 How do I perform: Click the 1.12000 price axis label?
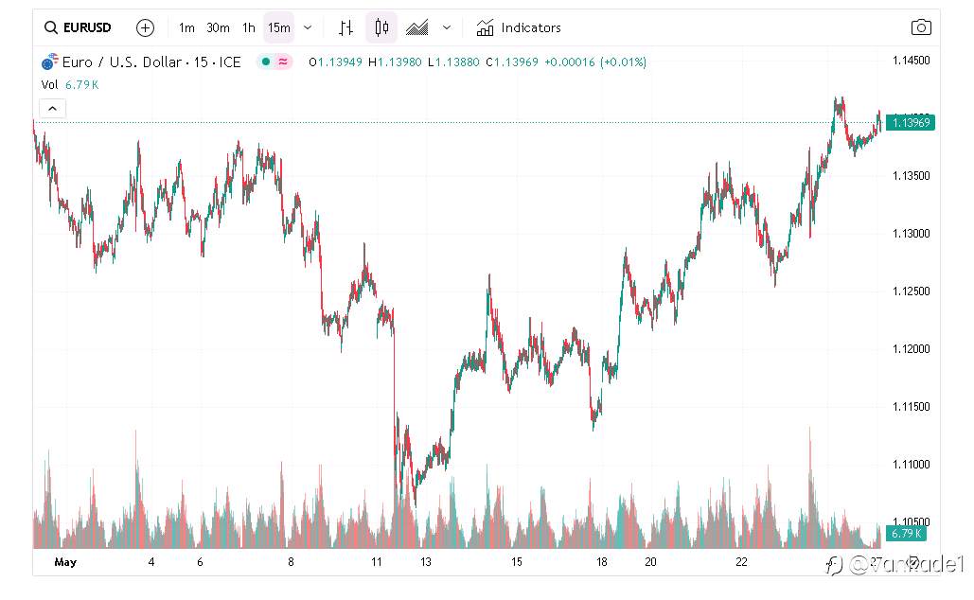click(912, 349)
